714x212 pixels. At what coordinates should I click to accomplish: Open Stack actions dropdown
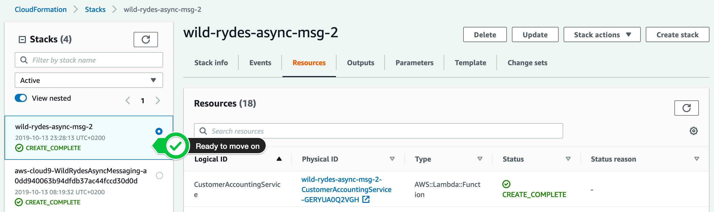[601, 35]
